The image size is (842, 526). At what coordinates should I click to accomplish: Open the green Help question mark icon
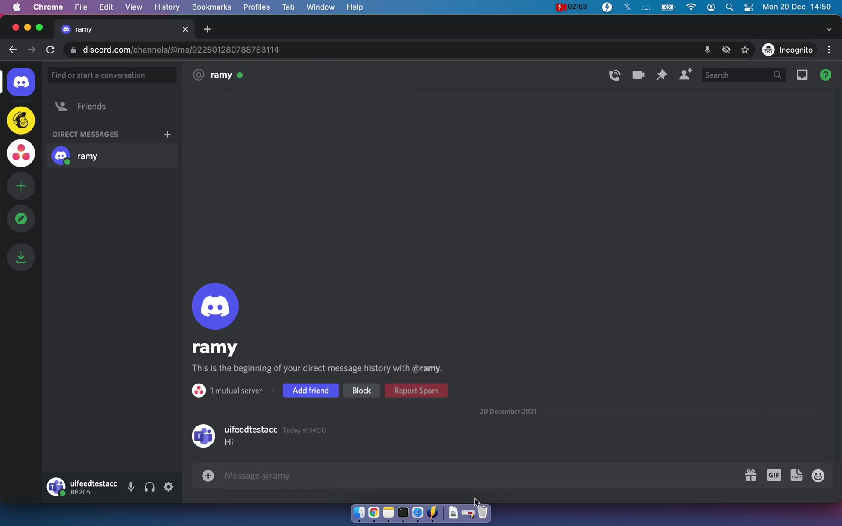coord(825,75)
